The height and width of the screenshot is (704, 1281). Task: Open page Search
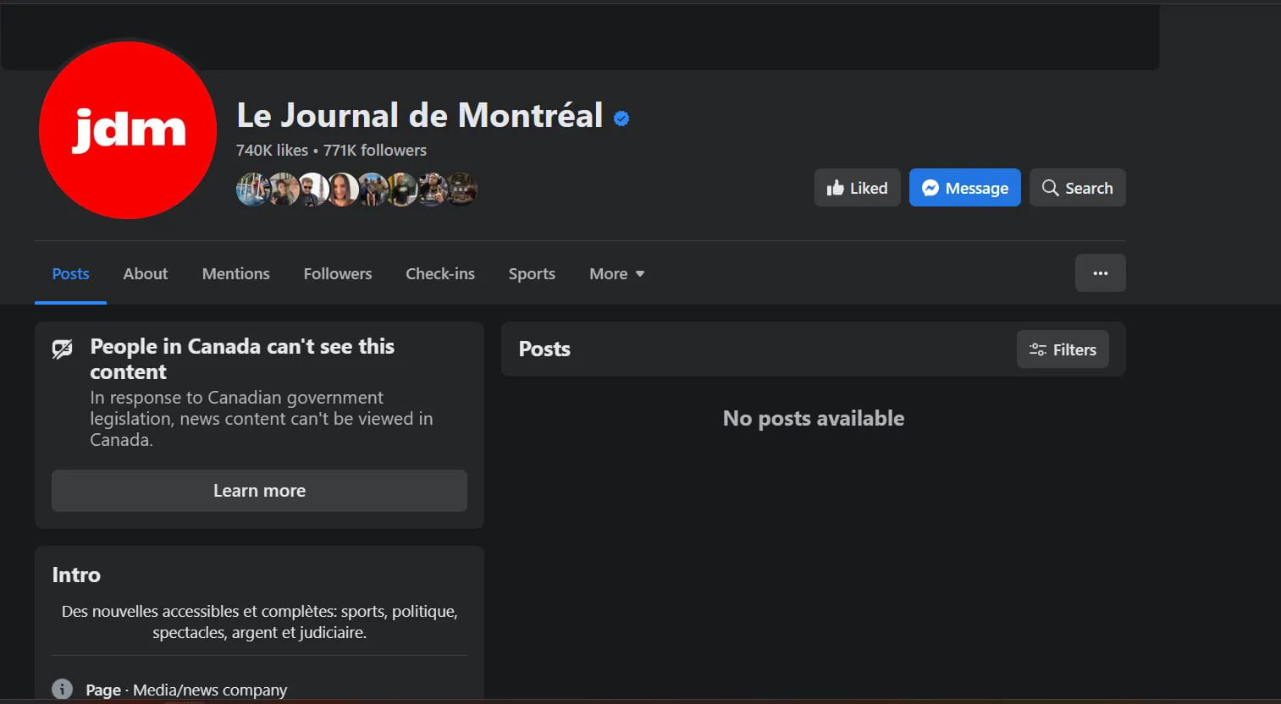pos(1077,188)
